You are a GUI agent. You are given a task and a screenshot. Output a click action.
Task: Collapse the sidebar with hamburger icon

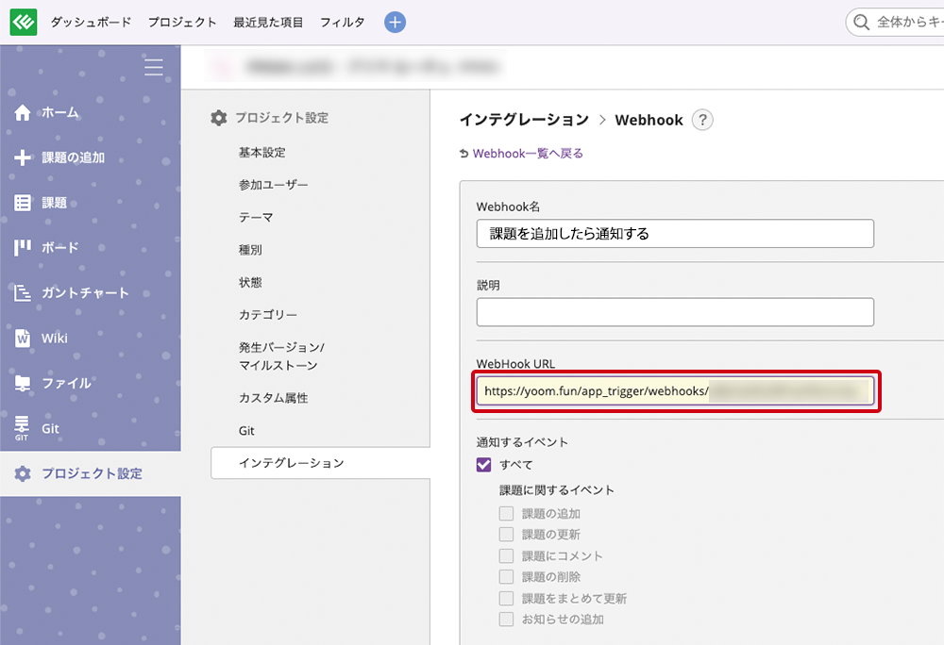[153, 67]
